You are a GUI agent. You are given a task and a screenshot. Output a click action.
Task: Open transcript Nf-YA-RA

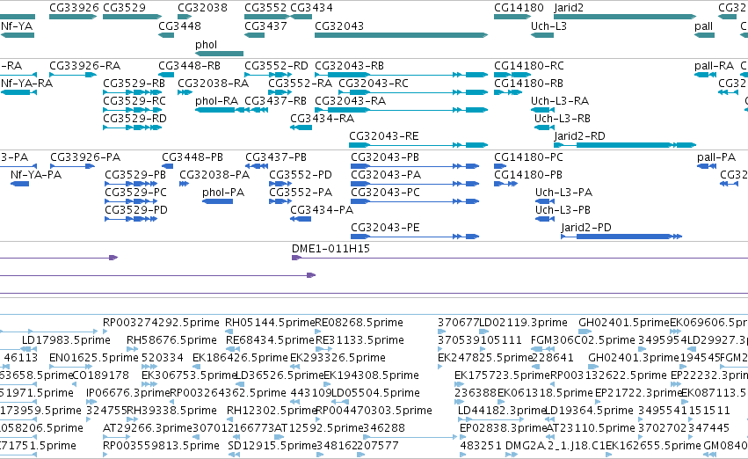(x=26, y=83)
